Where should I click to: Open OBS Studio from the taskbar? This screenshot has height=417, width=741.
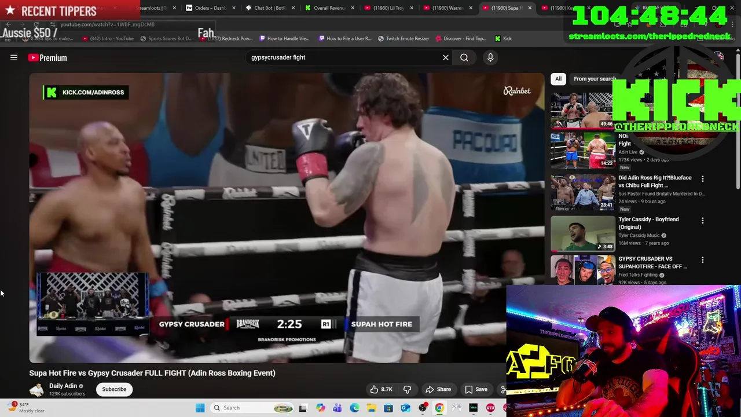[423, 408]
